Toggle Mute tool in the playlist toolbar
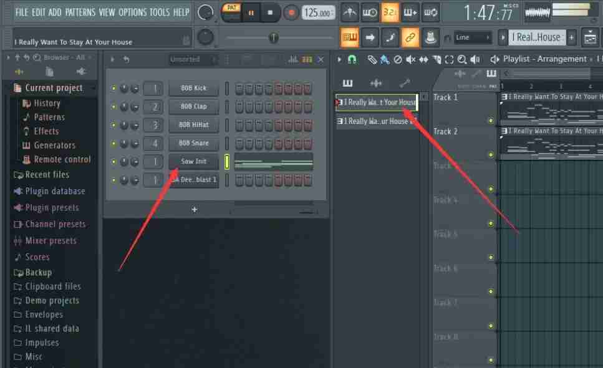Image resolution: width=603 pixels, height=368 pixels. [410, 59]
